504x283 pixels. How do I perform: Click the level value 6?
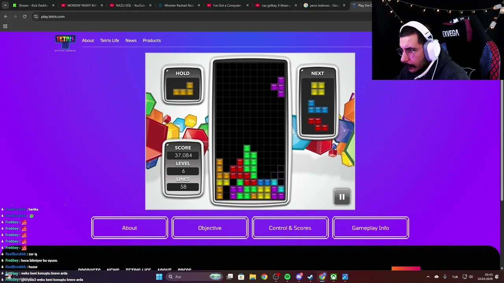click(183, 171)
